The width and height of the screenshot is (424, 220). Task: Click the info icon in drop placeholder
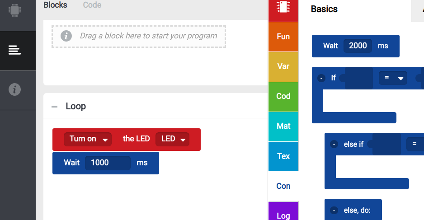click(x=66, y=36)
